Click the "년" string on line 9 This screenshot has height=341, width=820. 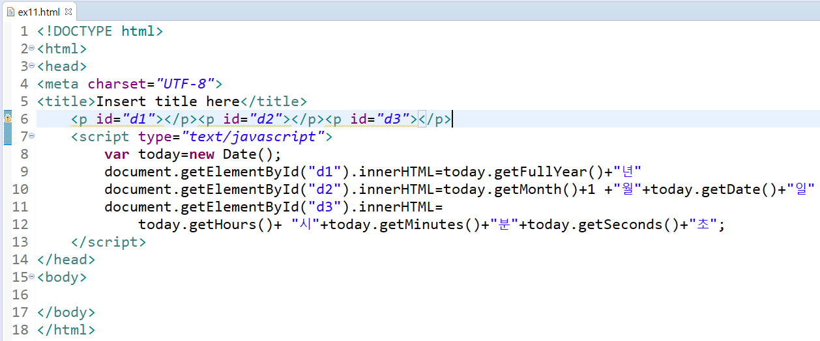click(628, 171)
